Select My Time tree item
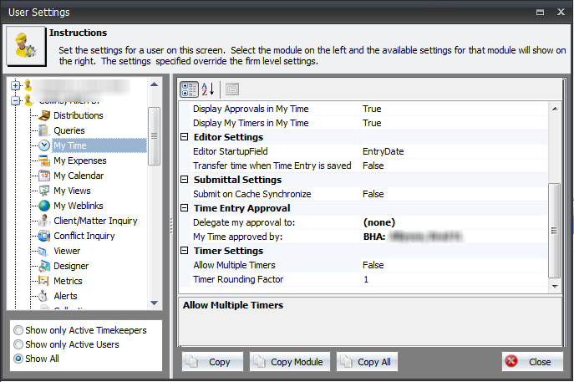 coord(70,145)
